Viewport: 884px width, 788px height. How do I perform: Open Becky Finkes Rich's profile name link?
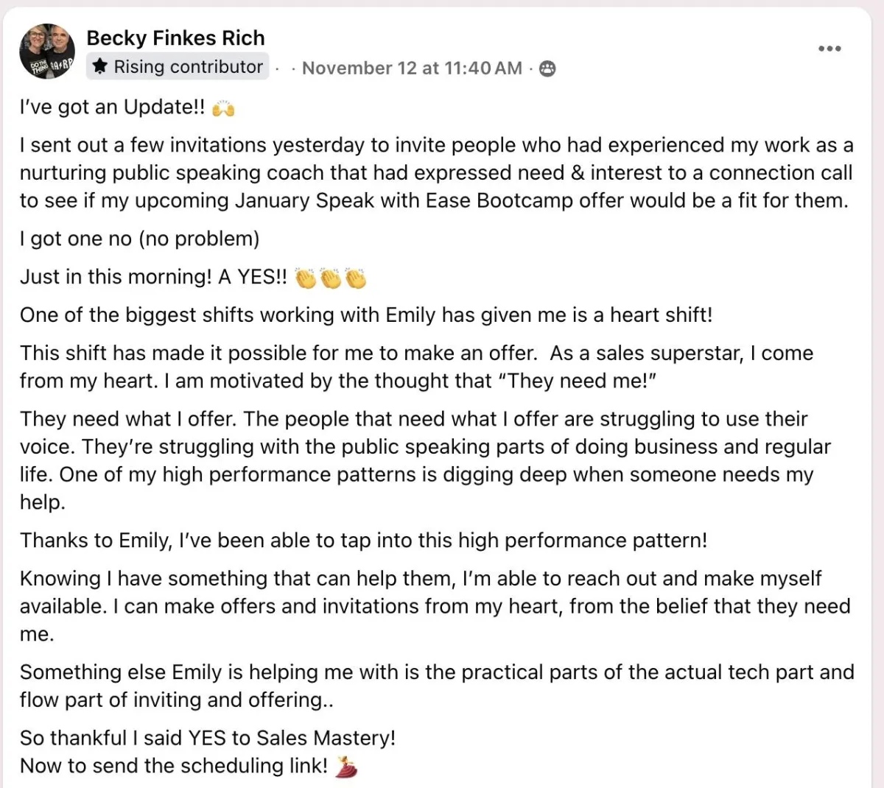coord(175,38)
